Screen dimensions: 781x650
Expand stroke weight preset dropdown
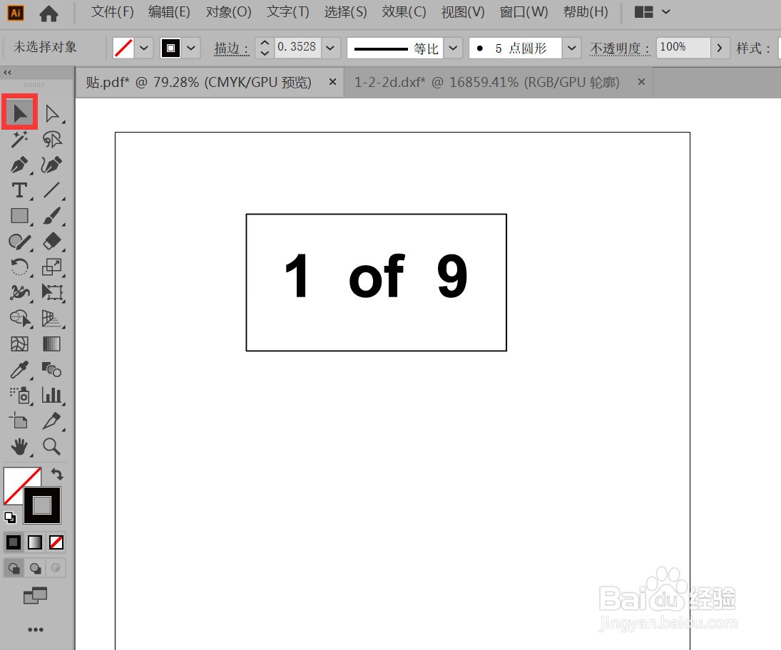point(330,48)
